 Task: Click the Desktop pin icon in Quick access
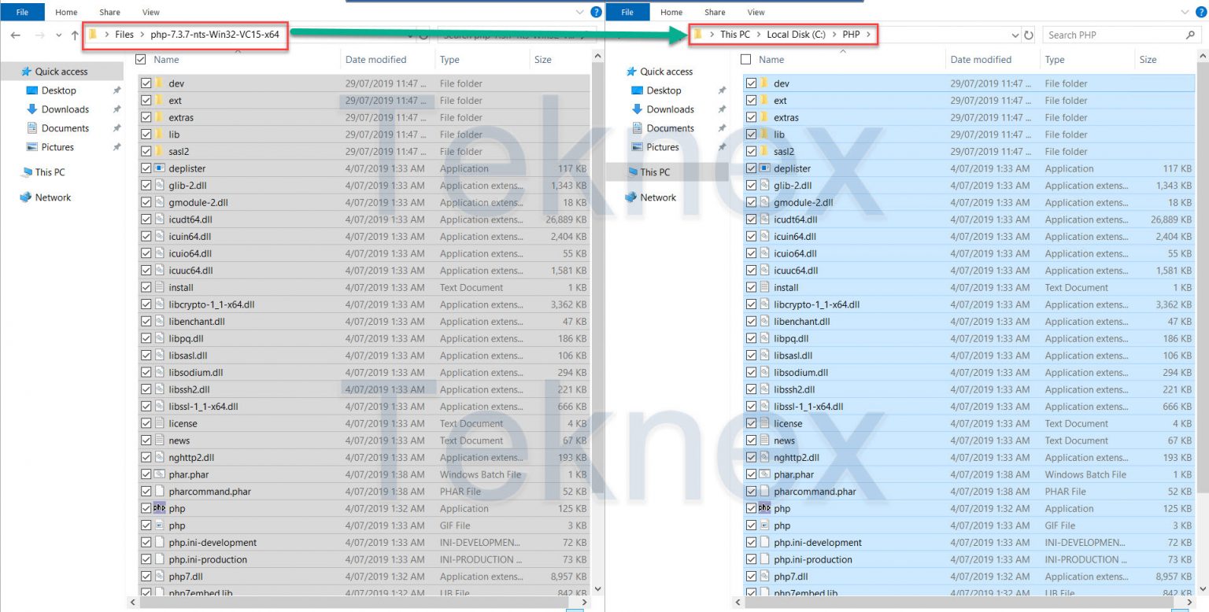tap(116, 90)
